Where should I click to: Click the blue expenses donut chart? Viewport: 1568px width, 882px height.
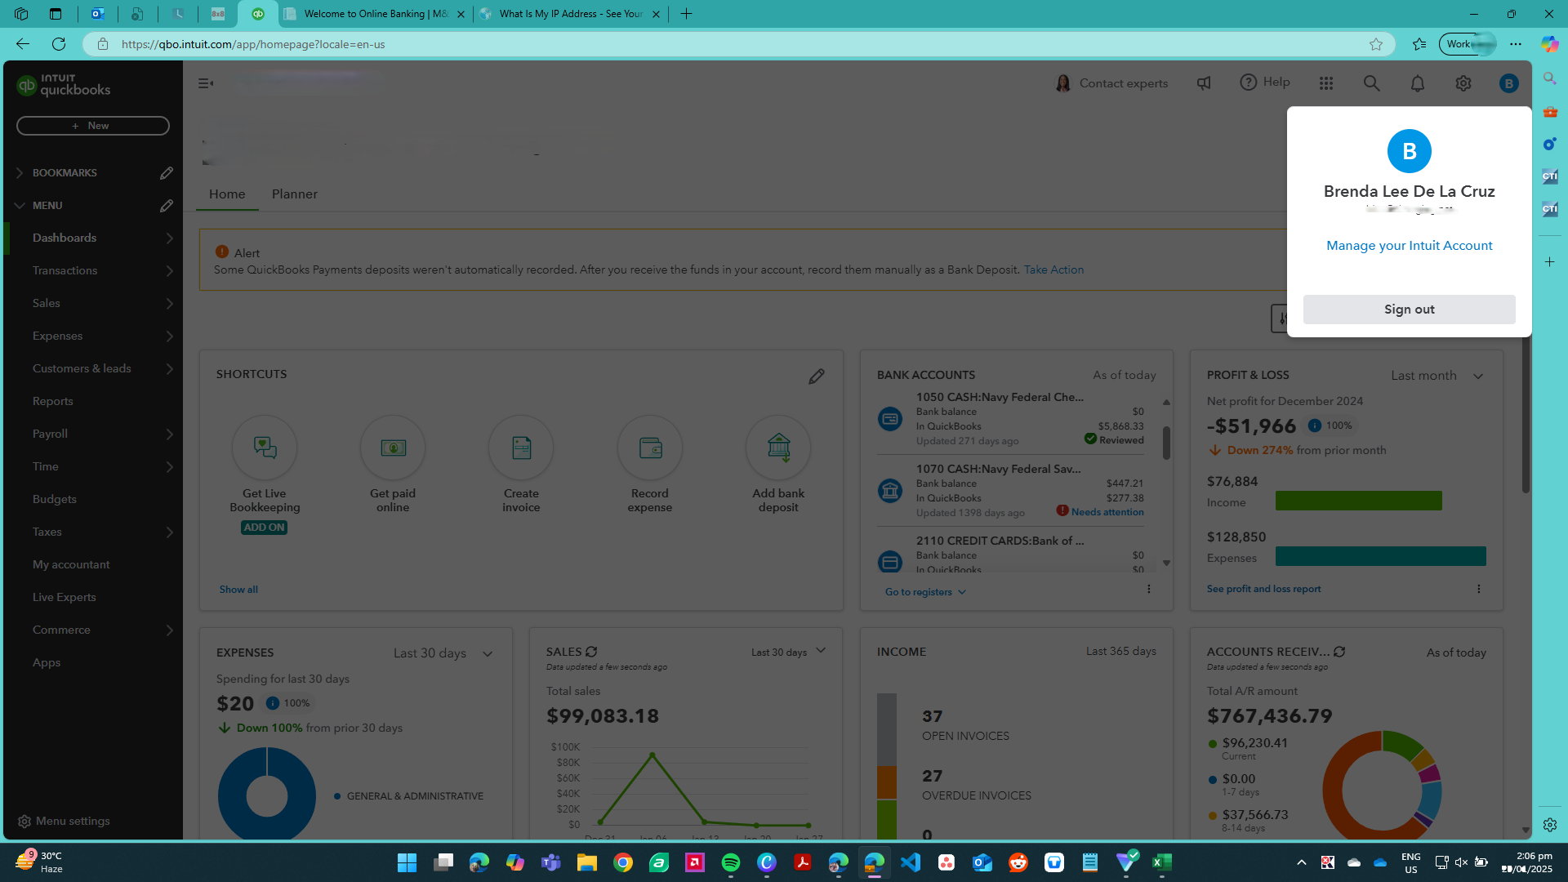click(x=267, y=794)
